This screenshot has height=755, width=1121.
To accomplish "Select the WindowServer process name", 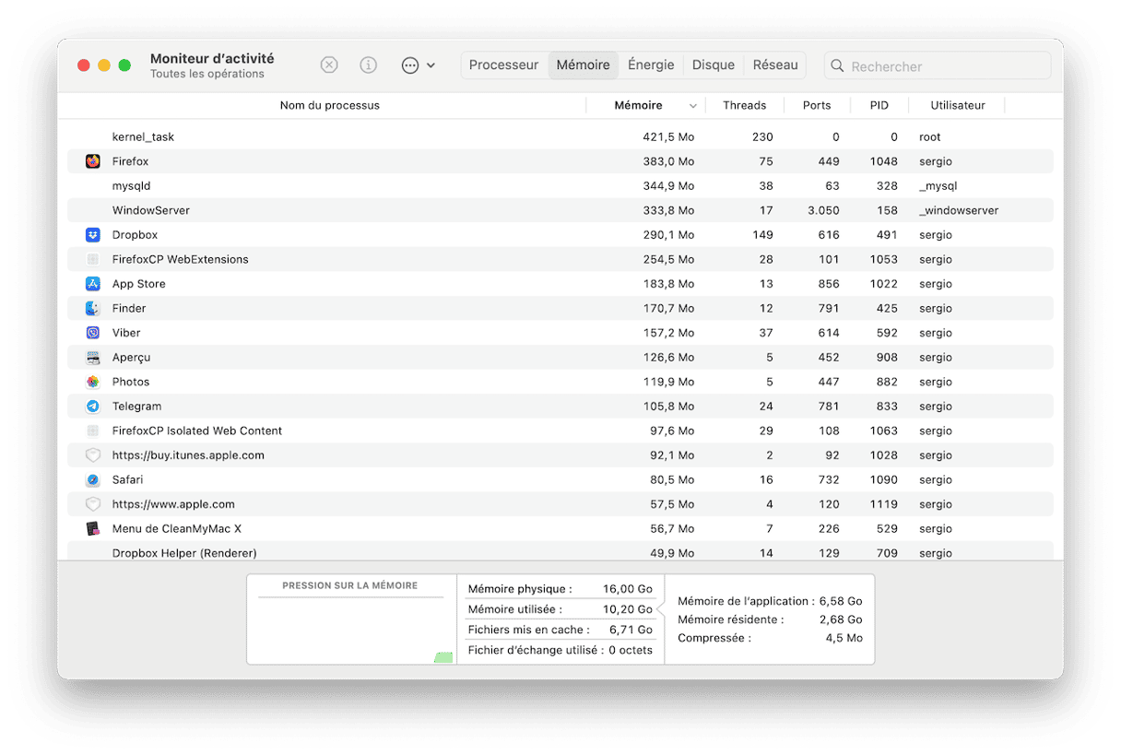I will (151, 210).
